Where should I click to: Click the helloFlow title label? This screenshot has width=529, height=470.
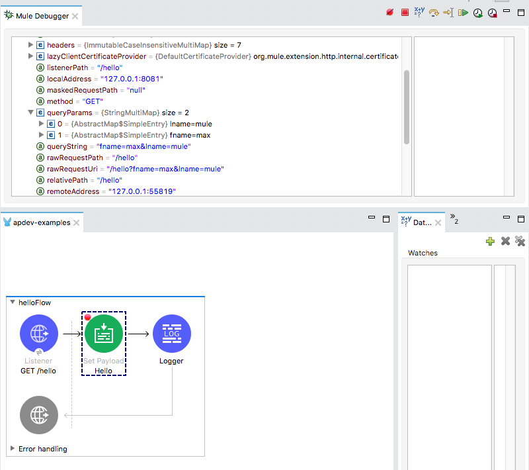pos(34,303)
